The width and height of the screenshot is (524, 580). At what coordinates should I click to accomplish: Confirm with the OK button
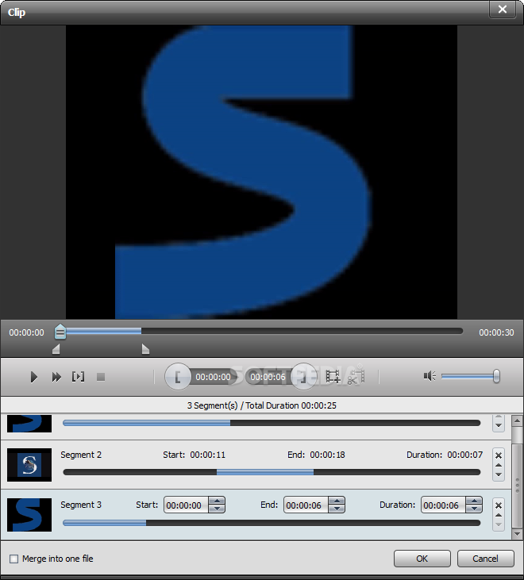coord(422,559)
